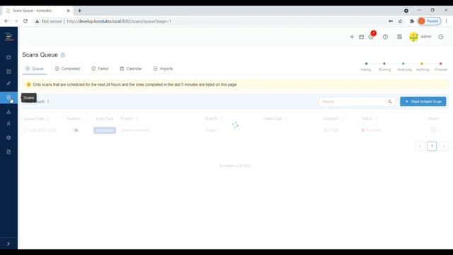Switch to the Calendar tab
The width and height of the screenshot is (453, 255).
tap(131, 69)
